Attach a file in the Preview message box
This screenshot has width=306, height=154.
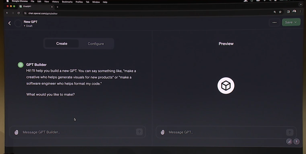(162, 132)
